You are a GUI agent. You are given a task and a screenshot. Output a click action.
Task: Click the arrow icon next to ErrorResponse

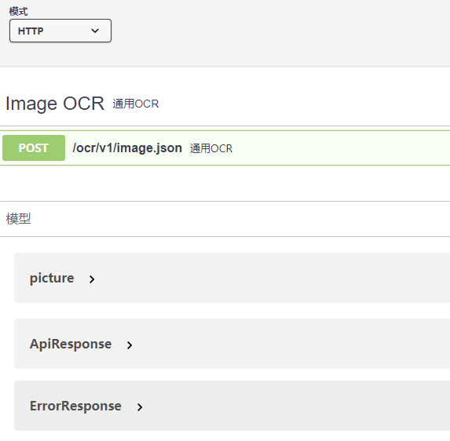(x=140, y=407)
